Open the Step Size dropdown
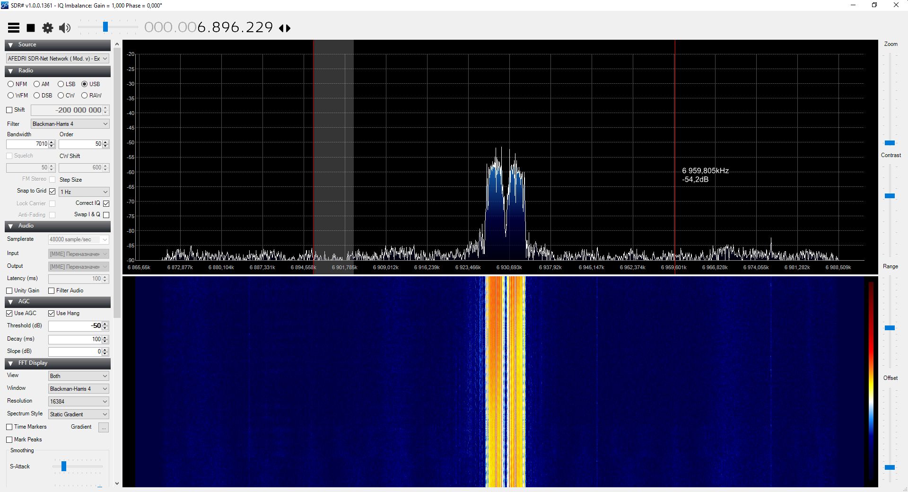 [84, 192]
